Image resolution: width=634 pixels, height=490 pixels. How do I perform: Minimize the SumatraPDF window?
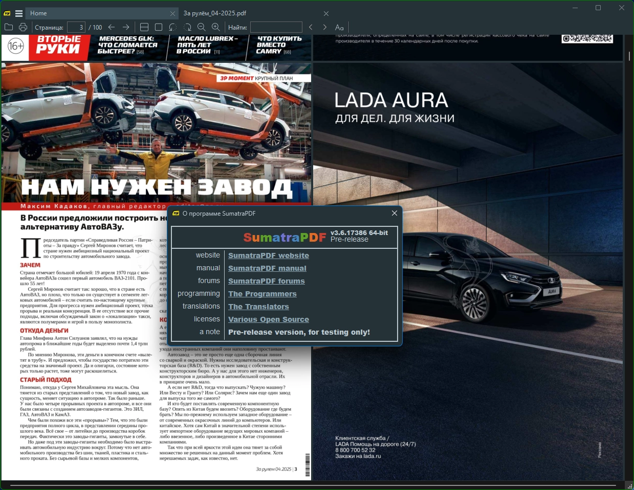click(575, 8)
